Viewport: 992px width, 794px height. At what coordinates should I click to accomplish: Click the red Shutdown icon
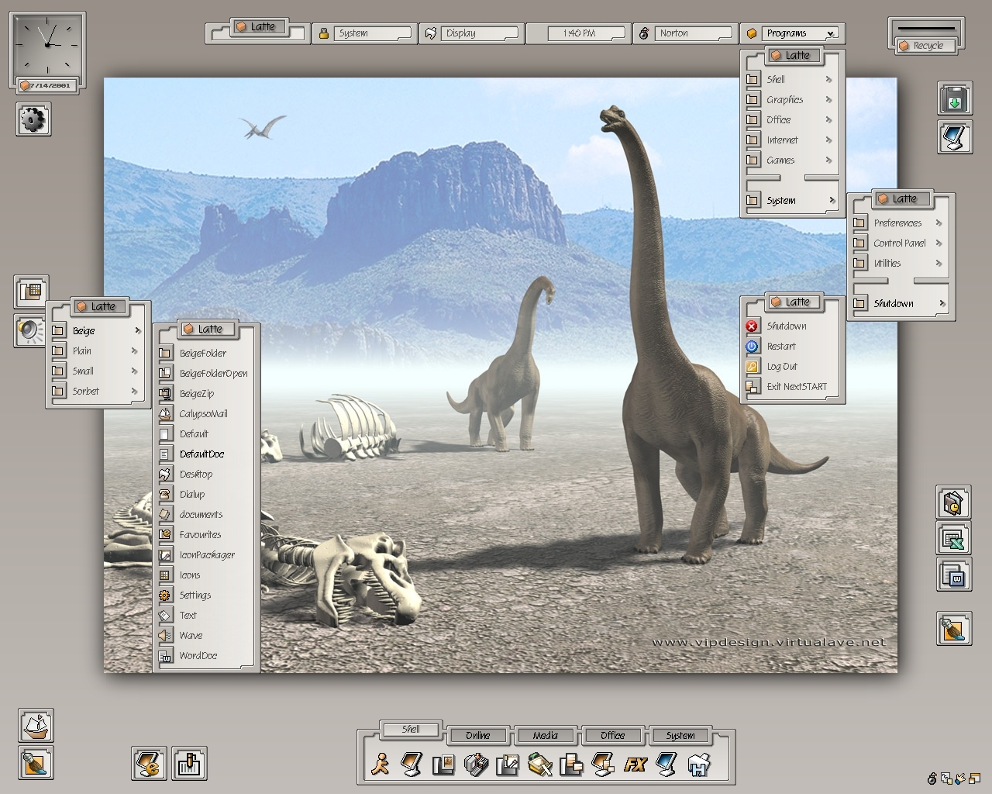coord(752,326)
